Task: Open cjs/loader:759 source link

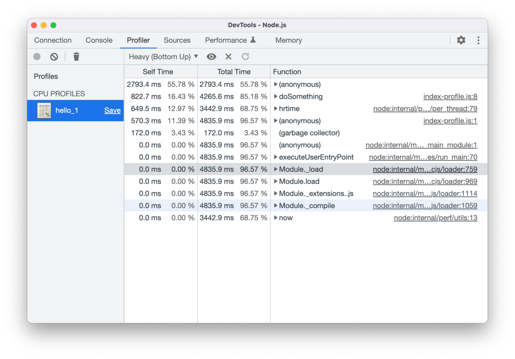Action: click(425, 169)
